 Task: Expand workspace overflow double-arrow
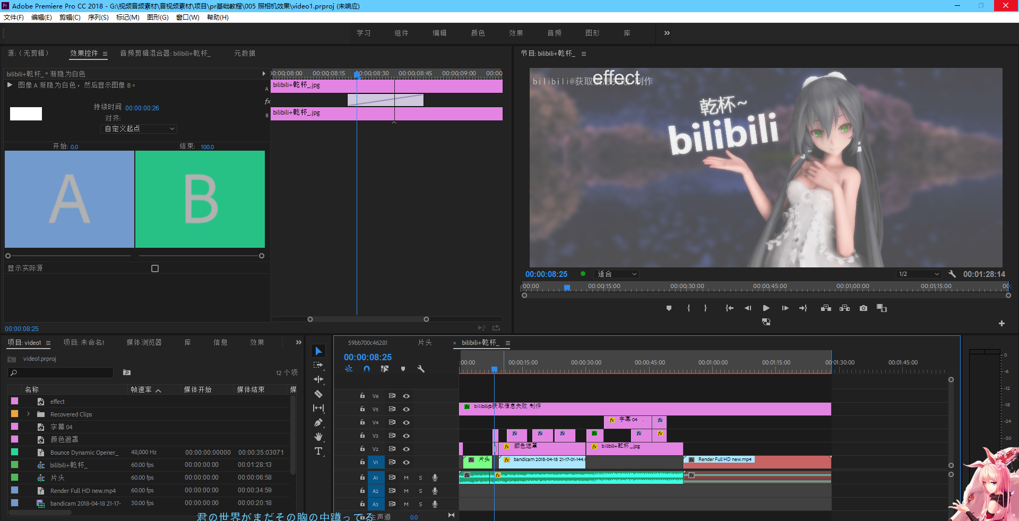[x=667, y=33]
